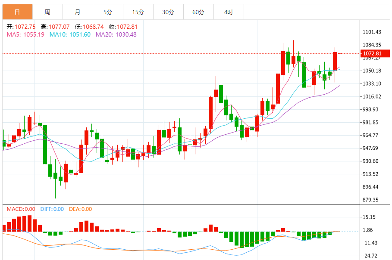Click the 15.15 MACD axis label
The height and width of the screenshot is (260, 392).
(x=369, y=217)
